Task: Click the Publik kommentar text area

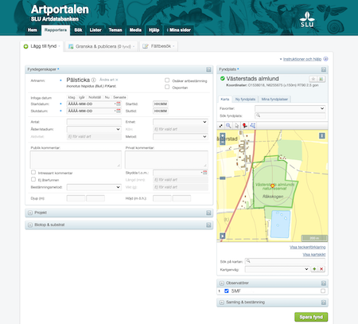Action: (76, 160)
